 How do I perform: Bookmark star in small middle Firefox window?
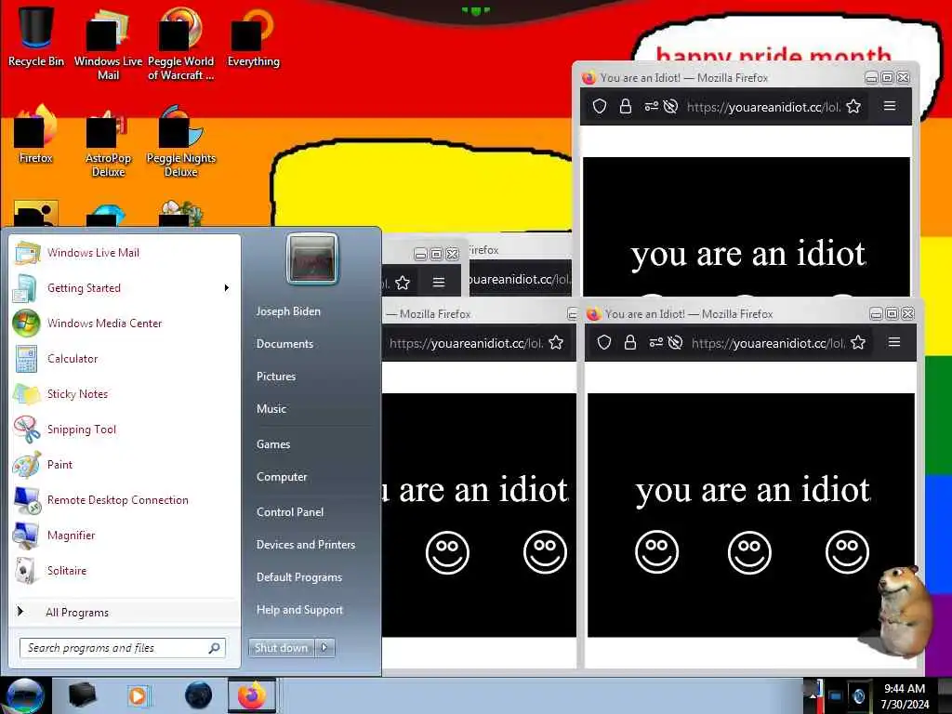click(x=403, y=283)
